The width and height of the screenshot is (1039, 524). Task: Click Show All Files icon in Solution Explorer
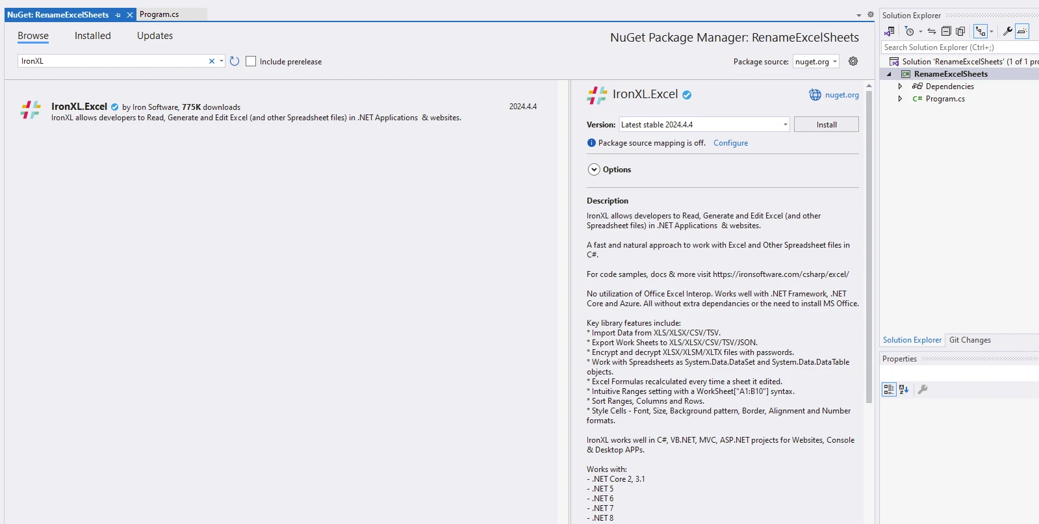(x=960, y=31)
